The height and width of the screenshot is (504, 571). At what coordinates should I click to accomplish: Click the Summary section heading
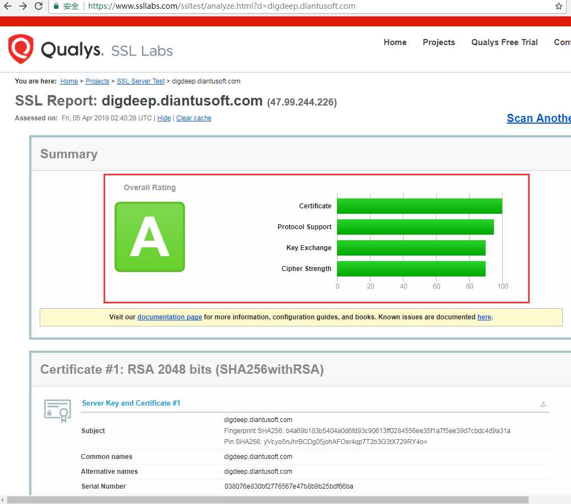(x=69, y=154)
